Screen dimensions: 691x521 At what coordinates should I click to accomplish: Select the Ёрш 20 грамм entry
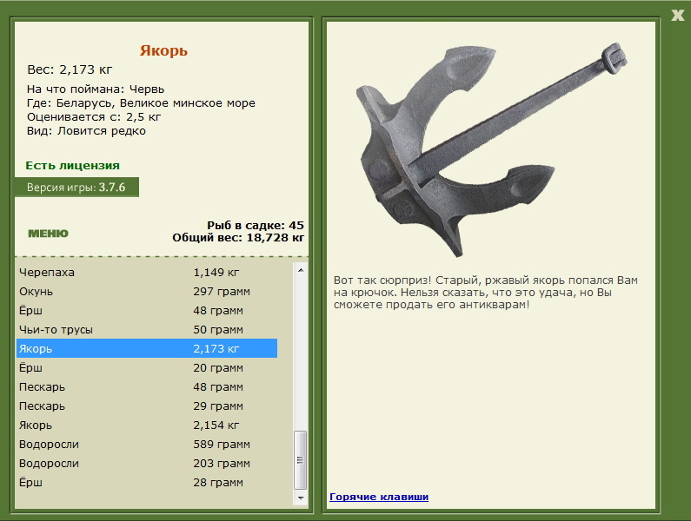tap(147, 367)
